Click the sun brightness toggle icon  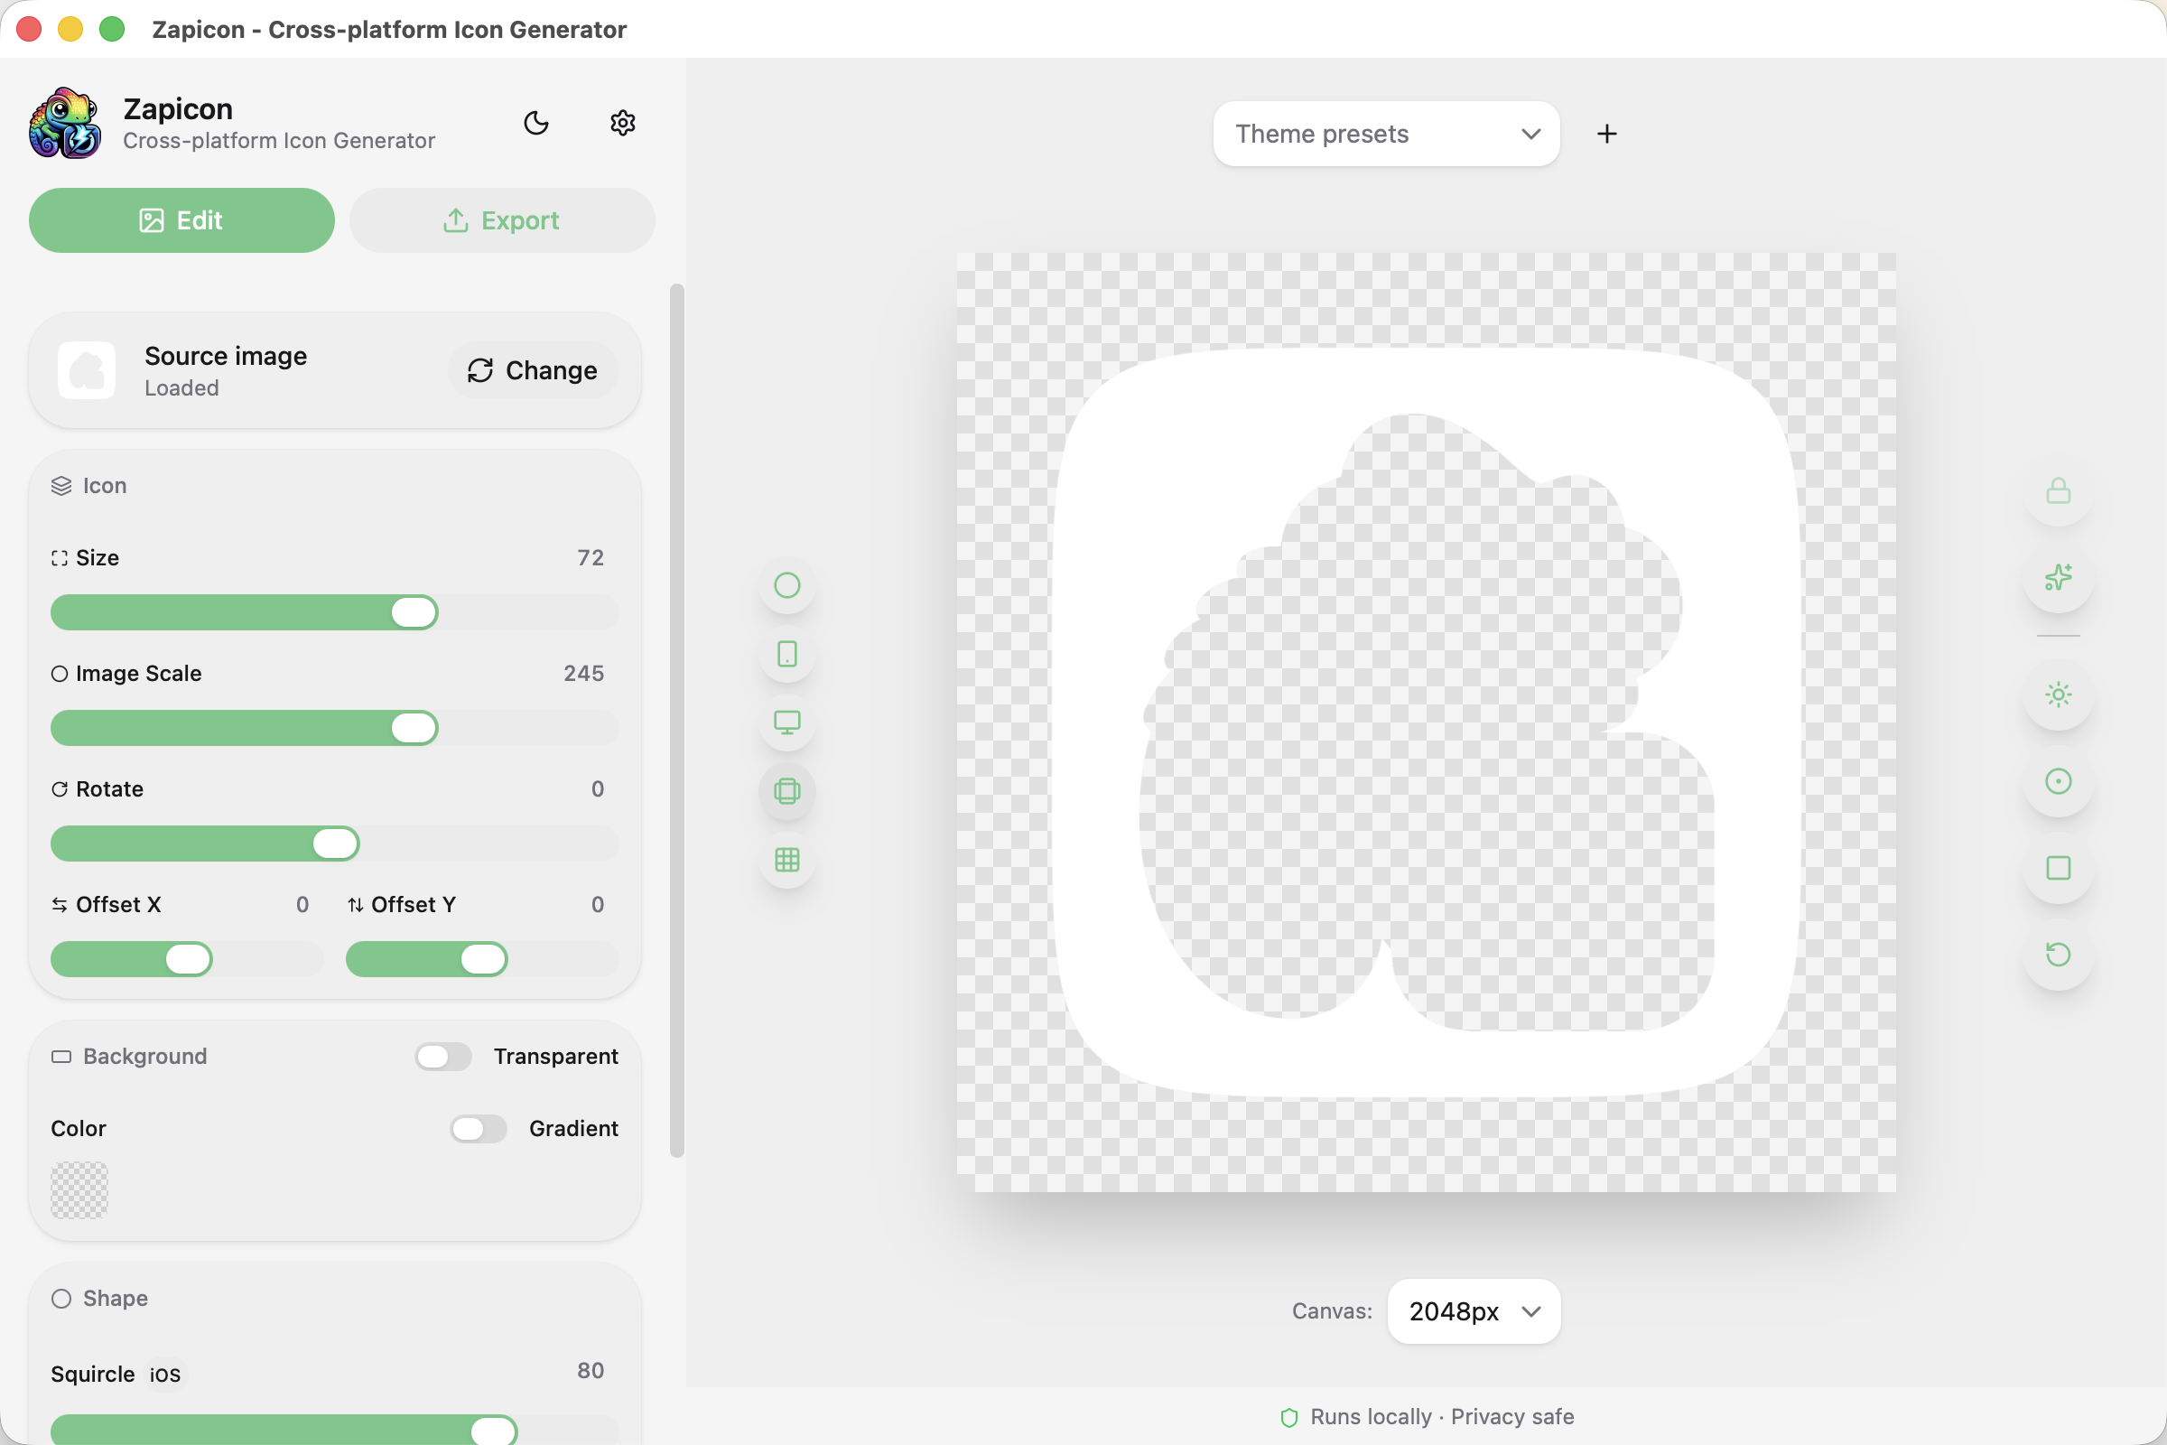(x=2058, y=695)
